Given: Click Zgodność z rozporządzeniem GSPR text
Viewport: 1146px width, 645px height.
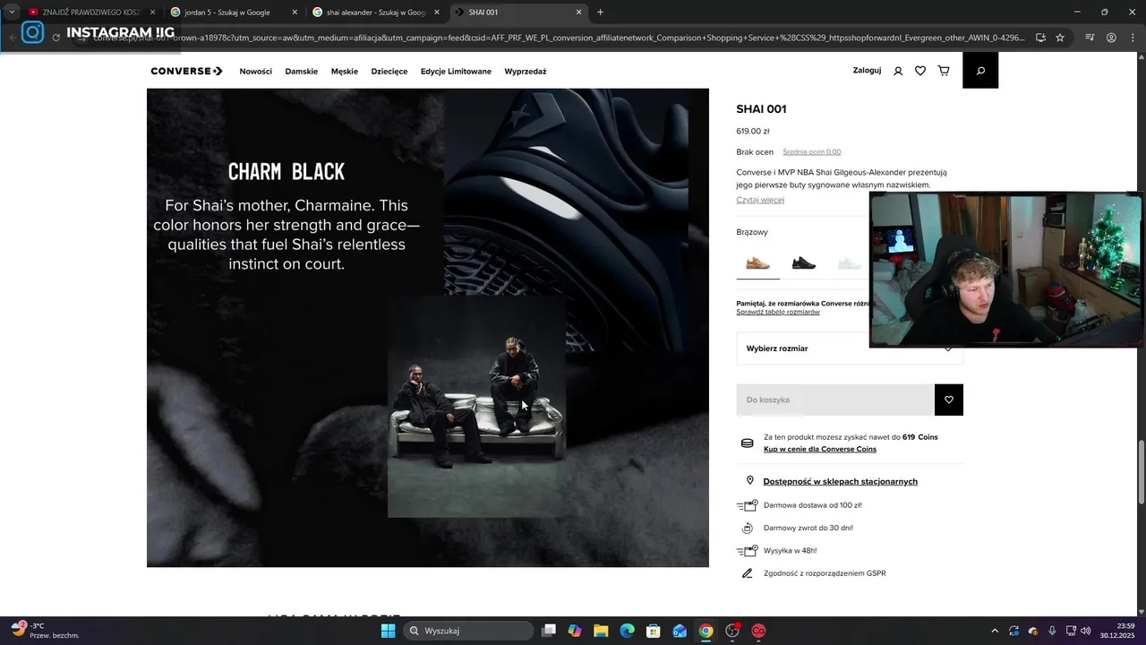Looking at the screenshot, I should point(825,573).
